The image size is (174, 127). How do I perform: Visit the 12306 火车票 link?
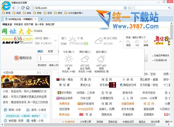[149, 98]
